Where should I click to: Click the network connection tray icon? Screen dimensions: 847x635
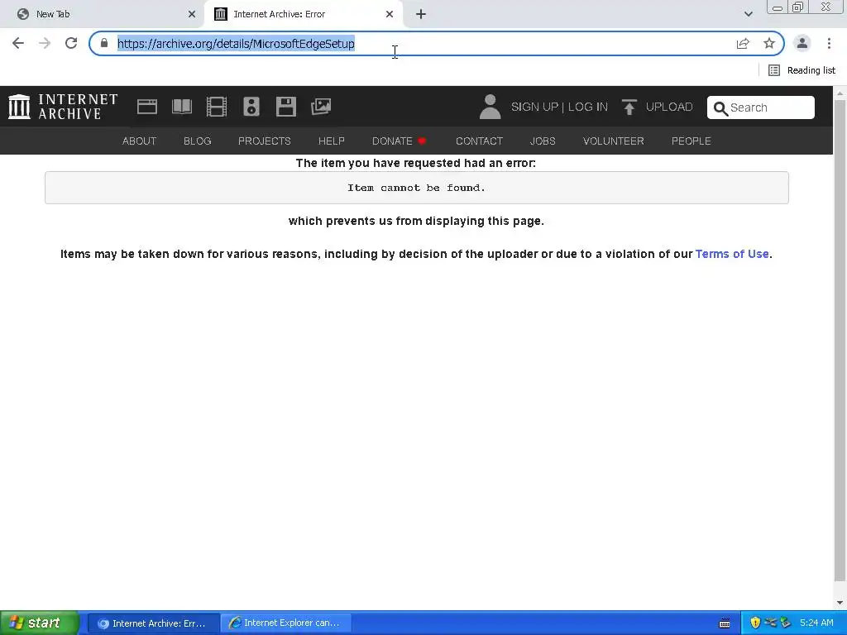770,623
